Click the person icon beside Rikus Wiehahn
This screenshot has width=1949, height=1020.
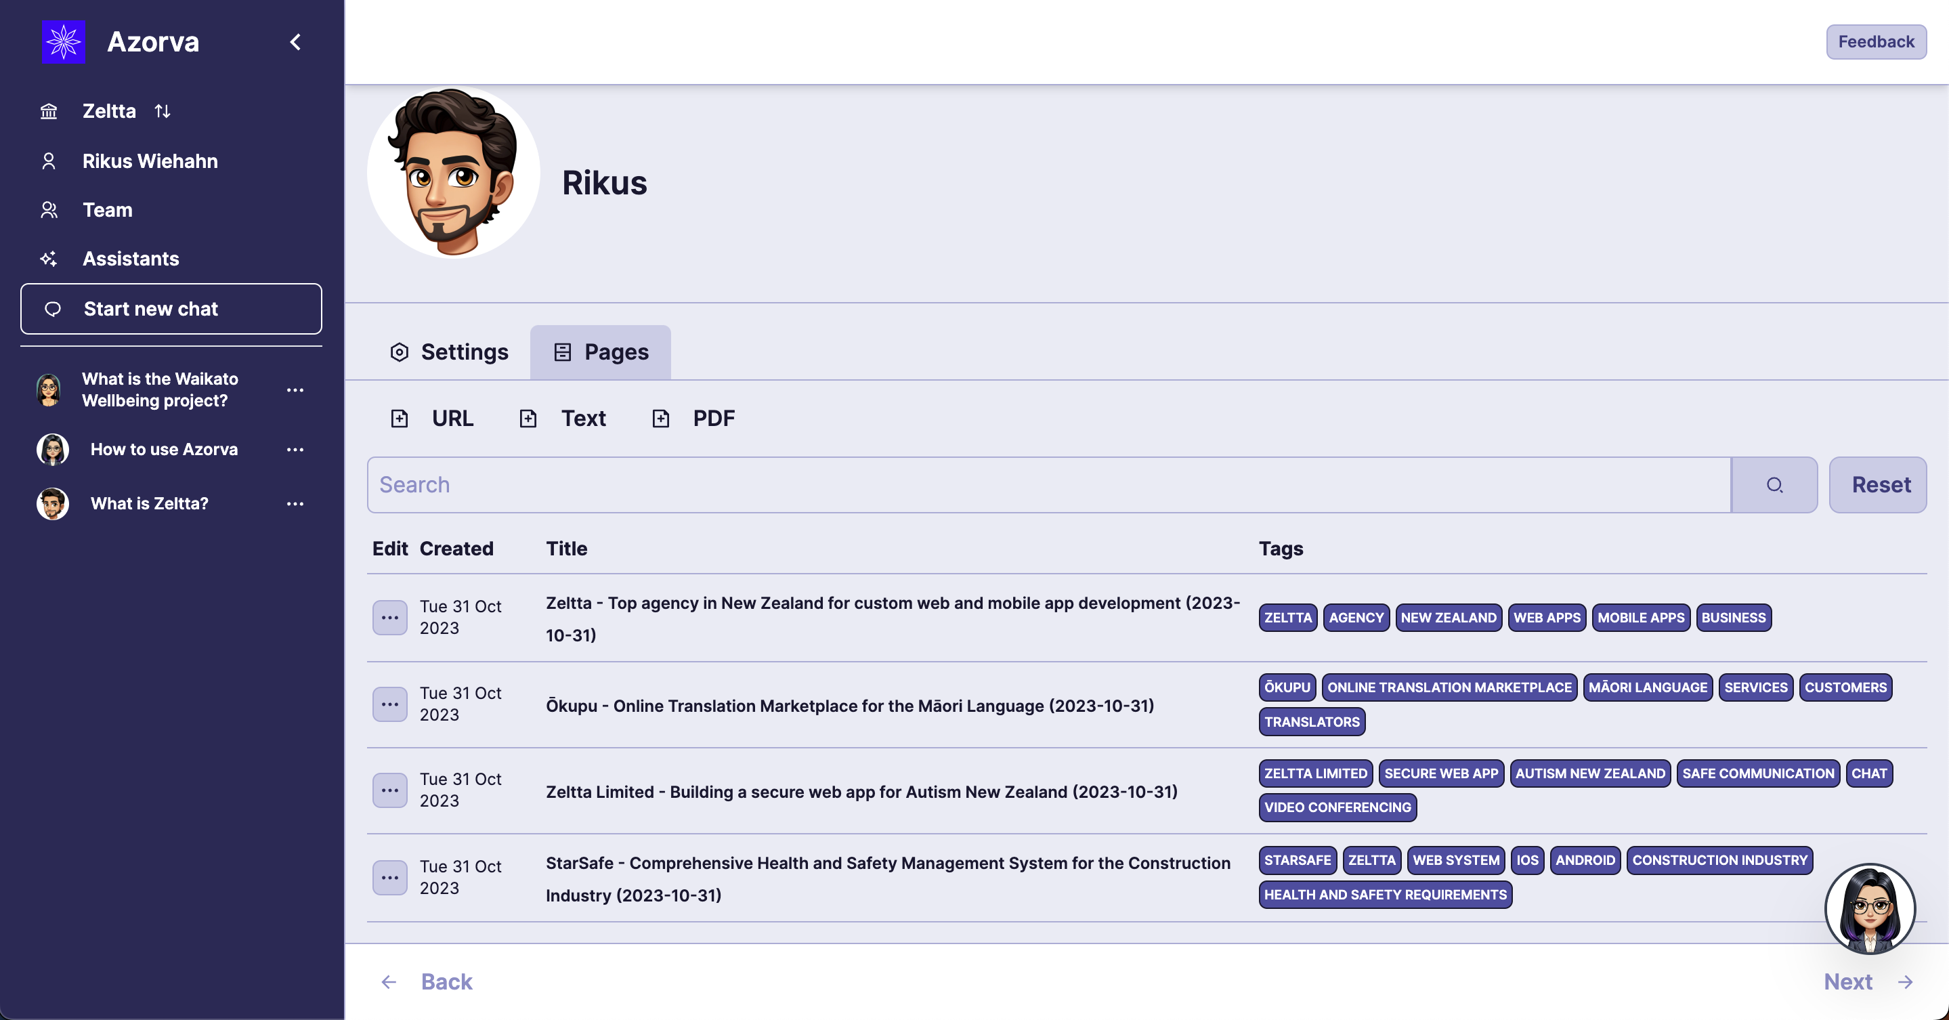(49, 161)
